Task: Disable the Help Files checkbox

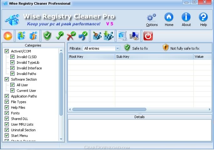Action: tap(7, 107)
